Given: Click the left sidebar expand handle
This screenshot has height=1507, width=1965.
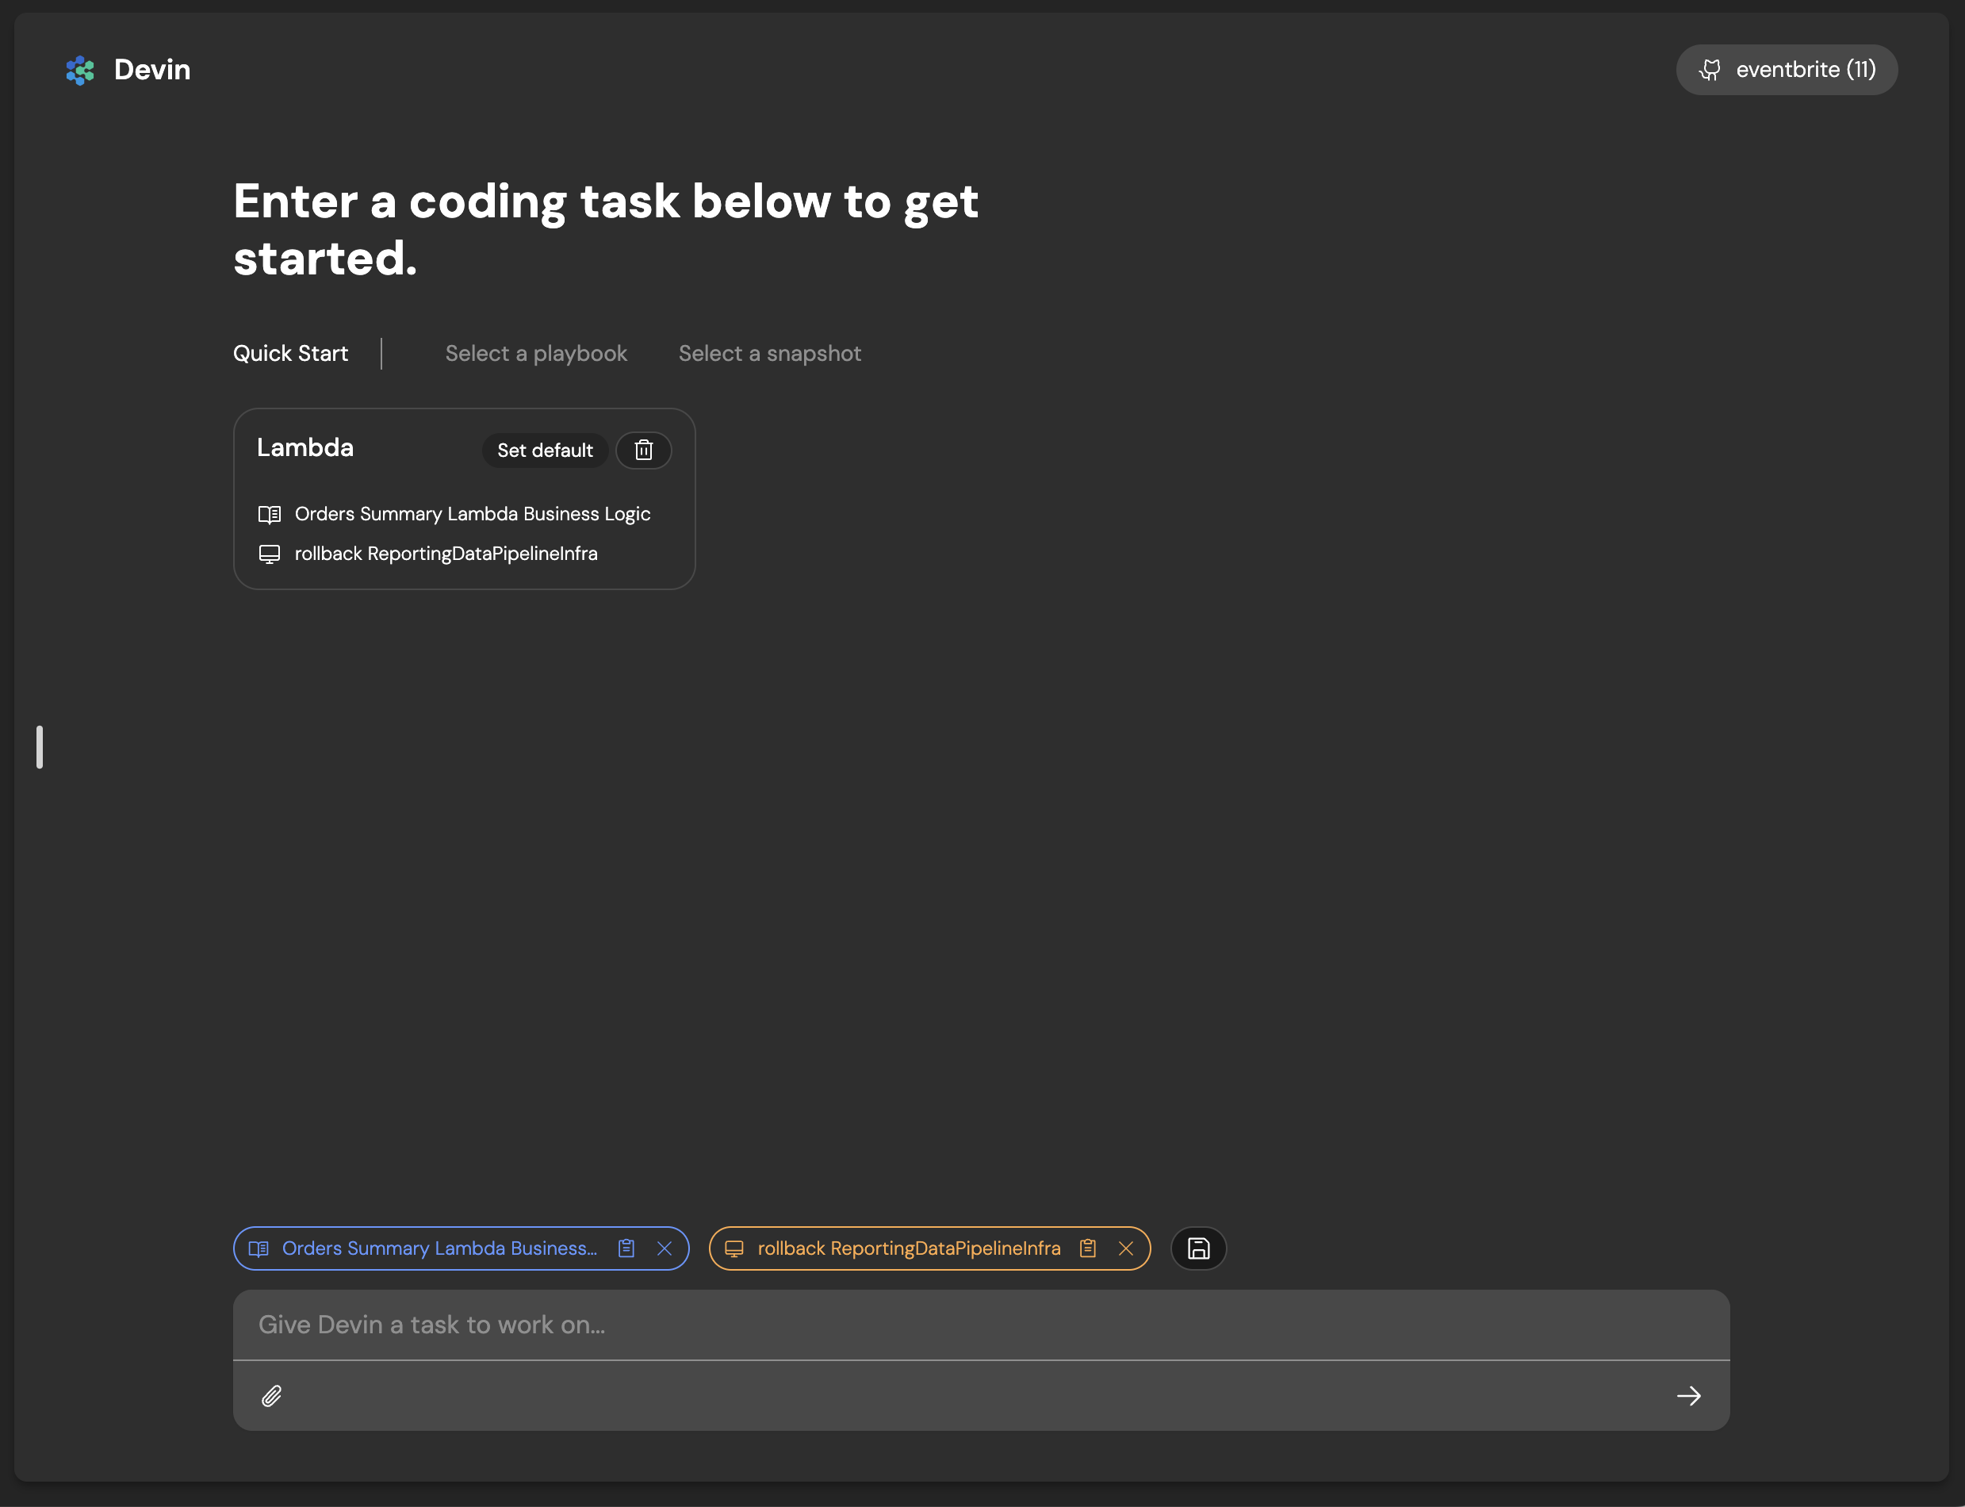Looking at the screenshot, I should coord(40,746).
